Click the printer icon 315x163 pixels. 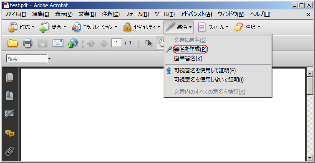click(x=28, y=43)
